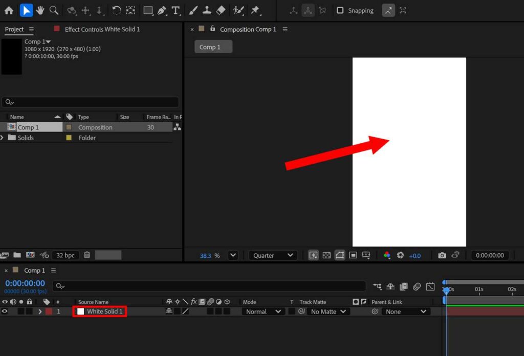Select the Orbit camera tool
The width and height of the screenshot is (524, 356).
coord(71,10)
